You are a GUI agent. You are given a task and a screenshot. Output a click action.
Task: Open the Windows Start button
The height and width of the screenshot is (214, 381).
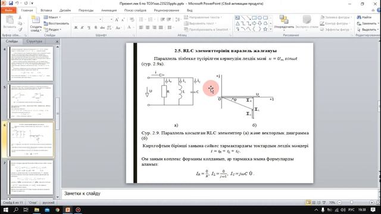pos(5,210)
